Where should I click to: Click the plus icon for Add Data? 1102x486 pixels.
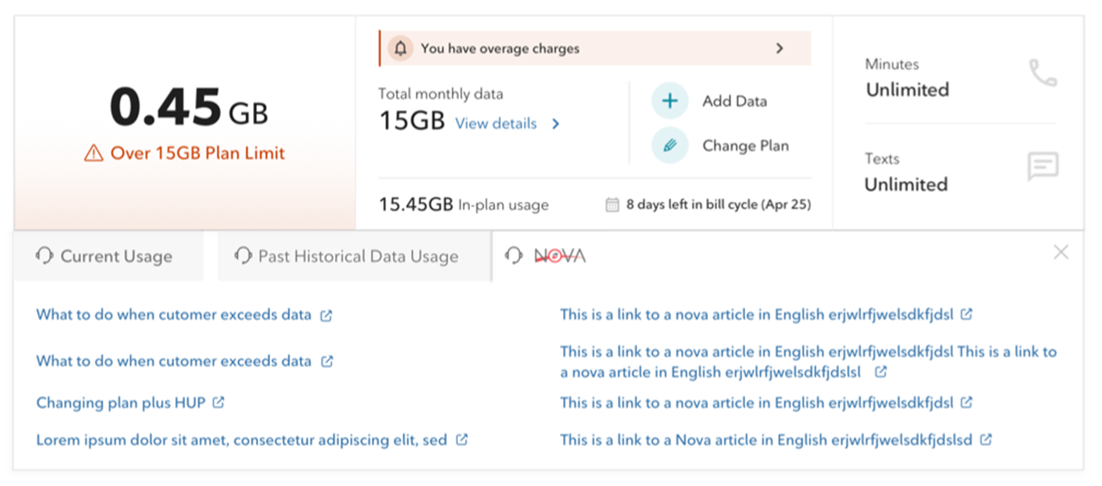point(670,101)
